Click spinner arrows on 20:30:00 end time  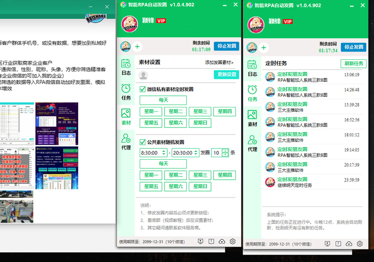(x=196, y=153)
